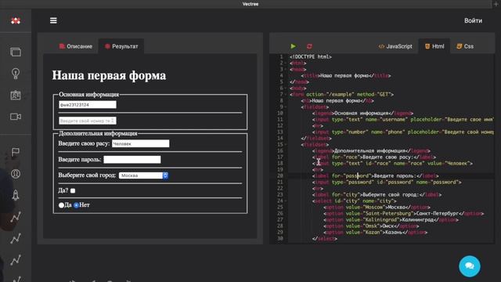Collapse code at line 7 form tag

pos(286,94)
